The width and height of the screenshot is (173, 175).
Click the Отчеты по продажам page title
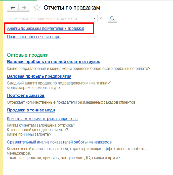tap(72, 8)
